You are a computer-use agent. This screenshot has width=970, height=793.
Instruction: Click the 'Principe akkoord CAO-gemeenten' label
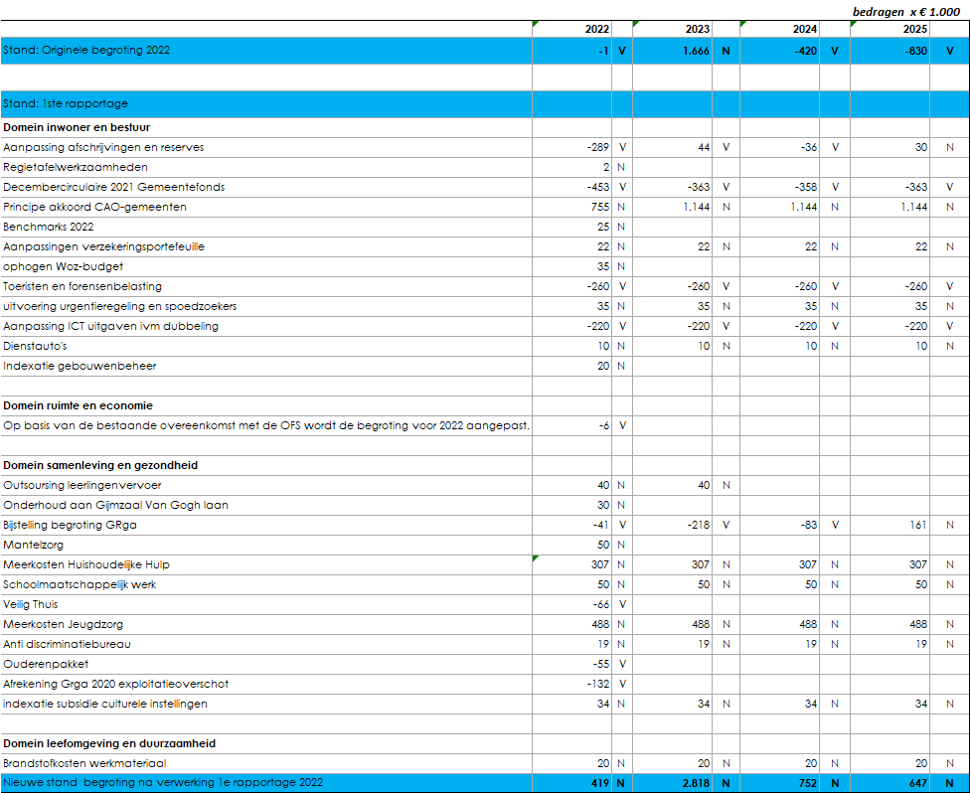[94, 207]
